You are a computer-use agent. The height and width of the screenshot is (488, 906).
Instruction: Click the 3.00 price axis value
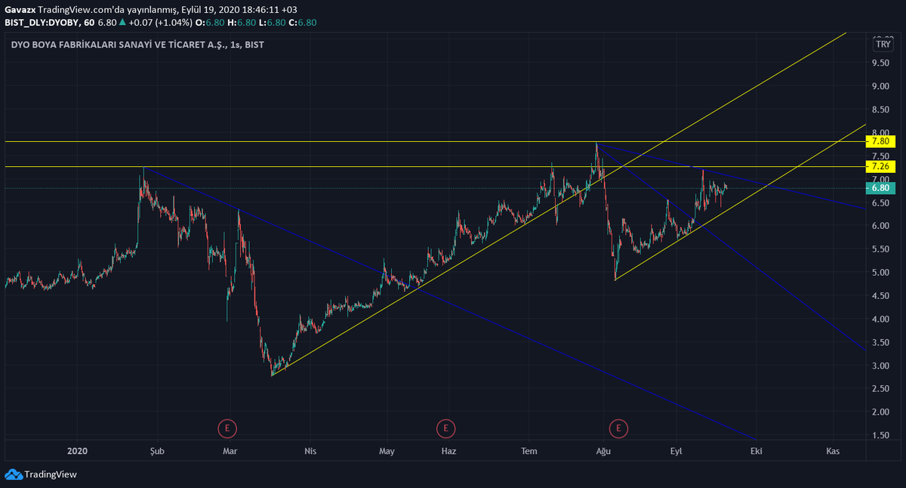882,366
